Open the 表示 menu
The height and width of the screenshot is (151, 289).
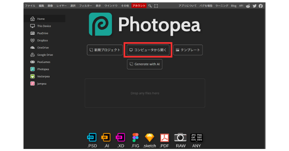[x=98, y=6]
